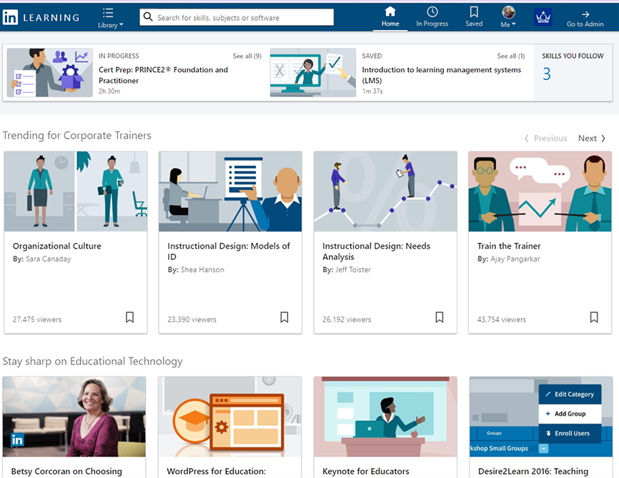The height and width of the screenshot is (478, 619).
Task: Open Desire2Learn 2016: Teaching title
Action: pyautogui.click(x=533, y=472)
